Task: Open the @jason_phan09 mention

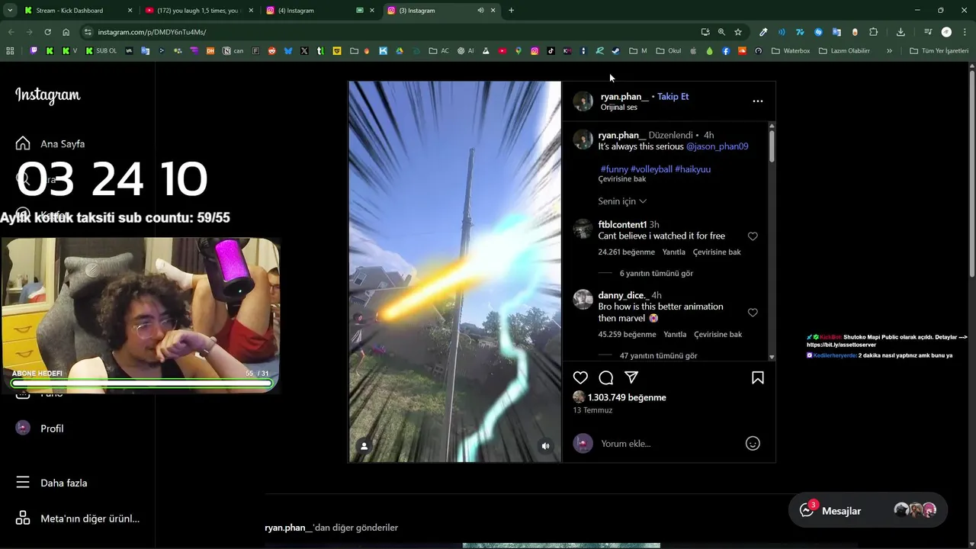Action: click(717, 146)
